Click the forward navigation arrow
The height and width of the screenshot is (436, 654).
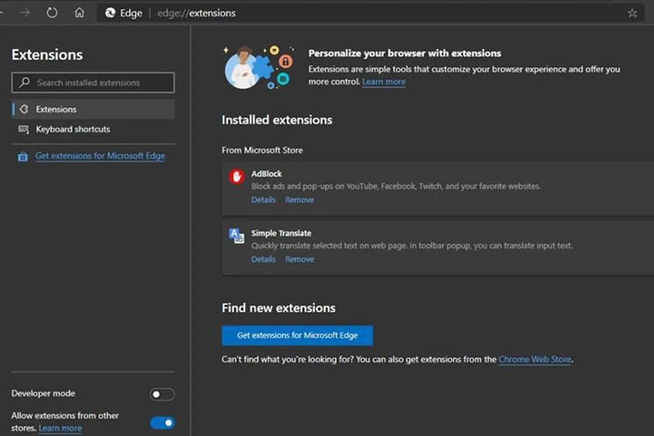[x=25, y=13]
